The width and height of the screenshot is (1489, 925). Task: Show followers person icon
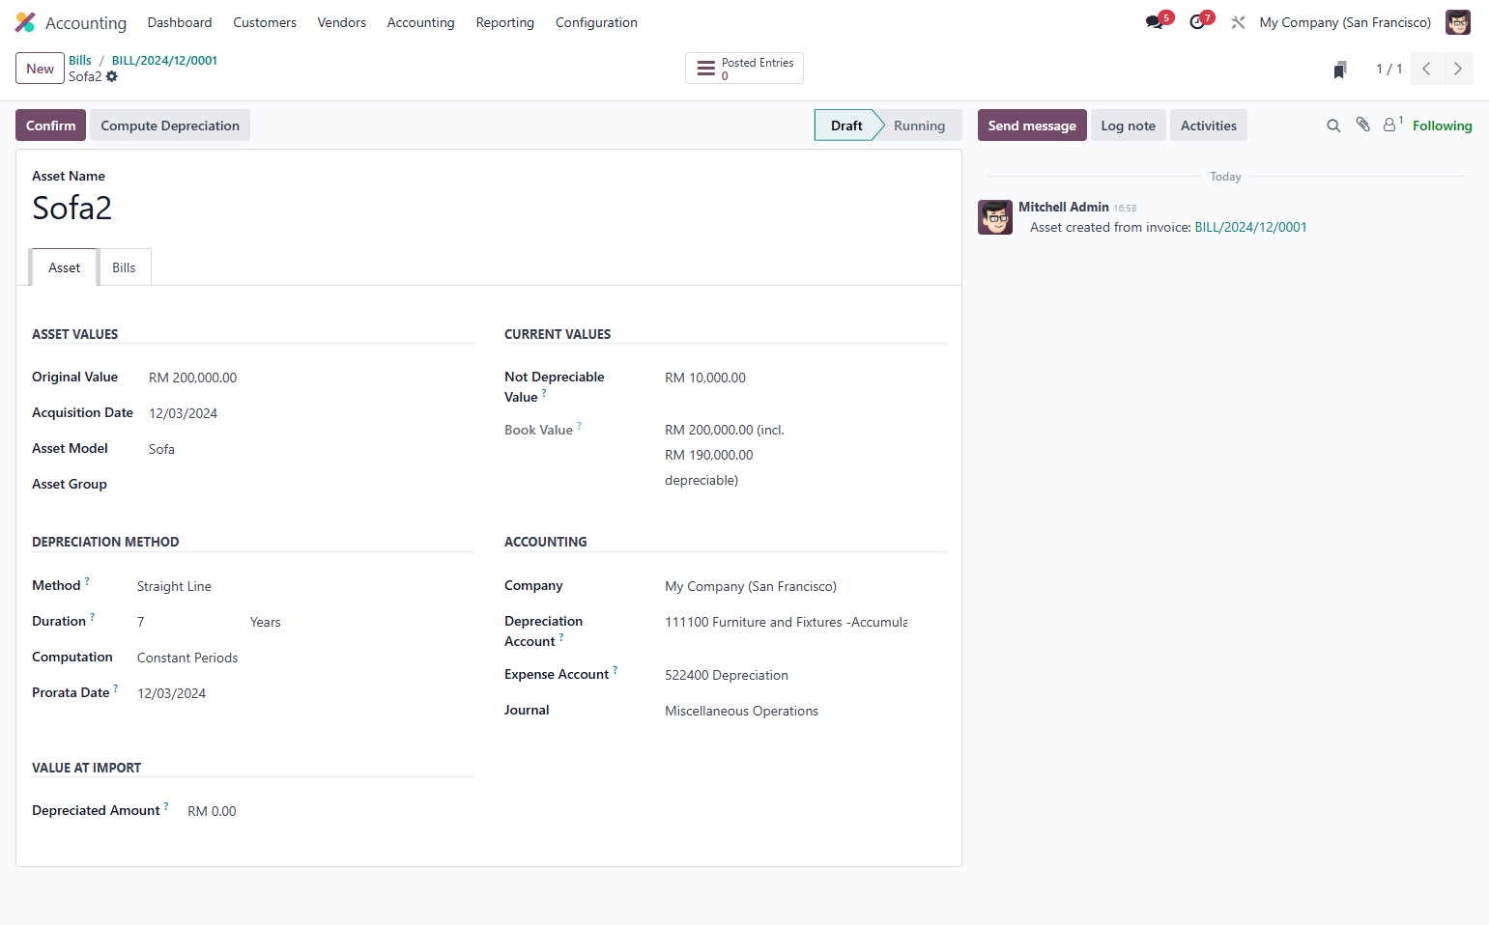[1391, 125]
